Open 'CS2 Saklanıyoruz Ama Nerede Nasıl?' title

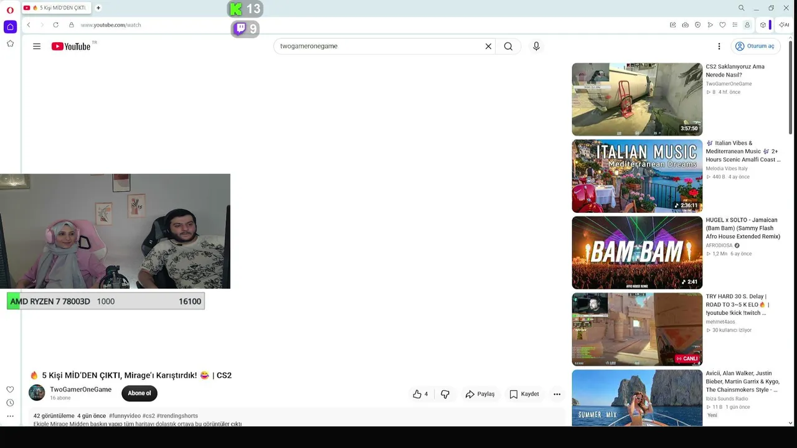[x=735, y=71]
